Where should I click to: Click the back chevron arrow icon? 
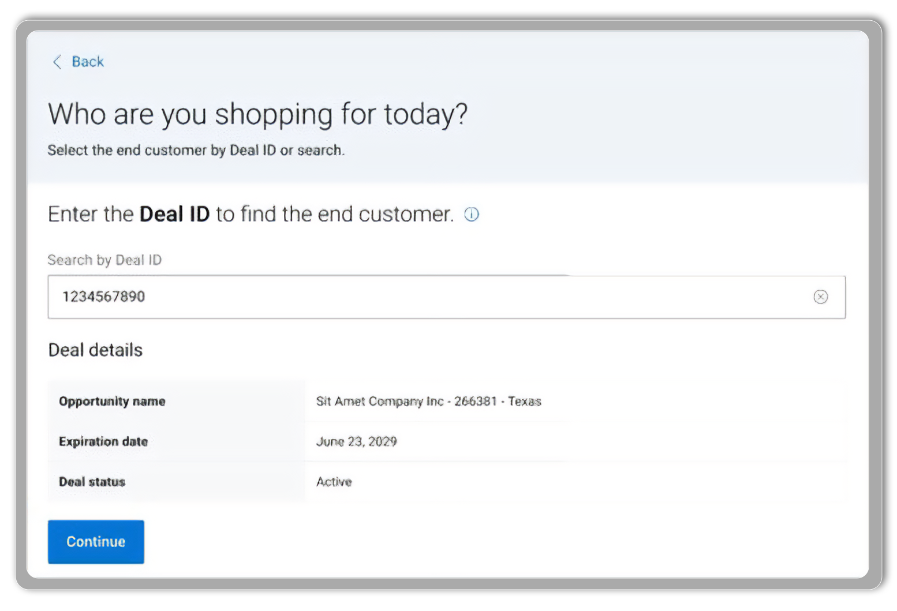57,62
